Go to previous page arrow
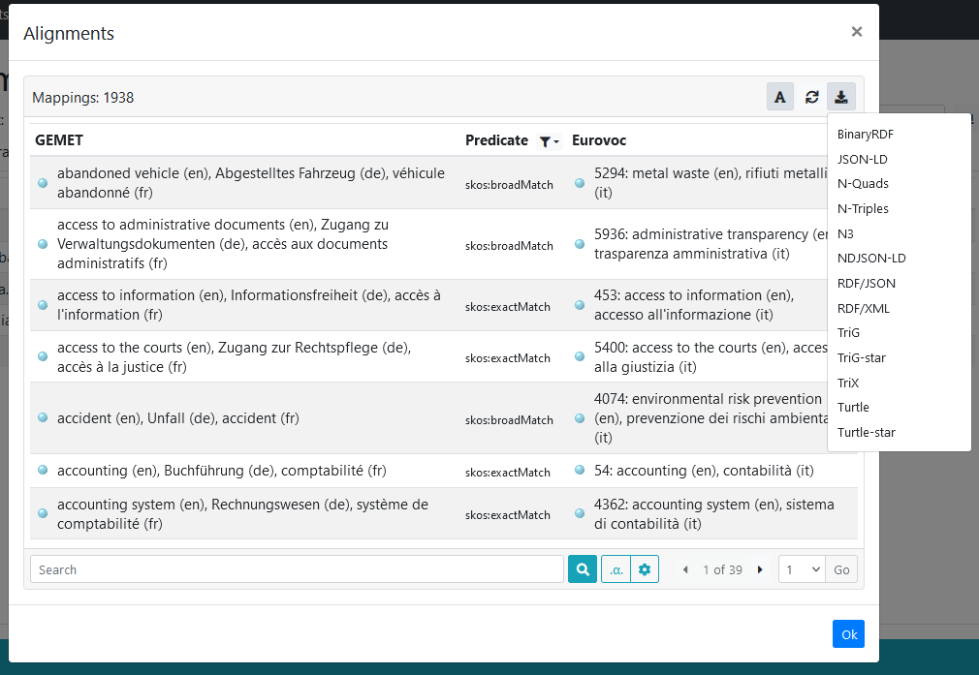 coord(685,569)
